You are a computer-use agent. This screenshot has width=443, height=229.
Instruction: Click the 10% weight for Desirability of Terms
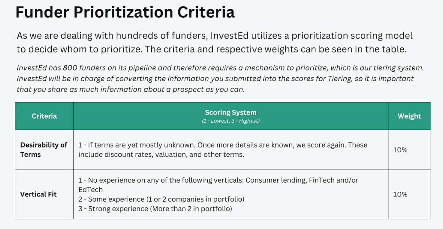[400, 150]
